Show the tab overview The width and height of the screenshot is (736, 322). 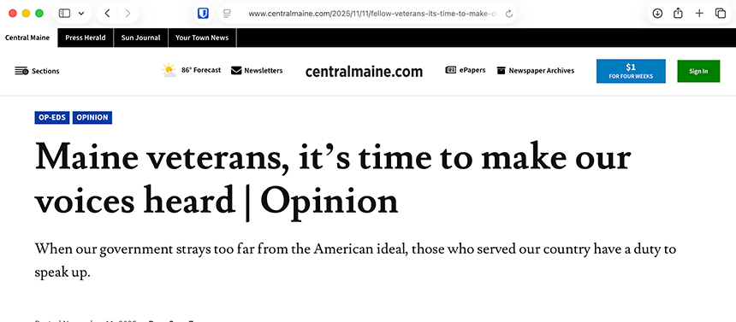[721, 14]
